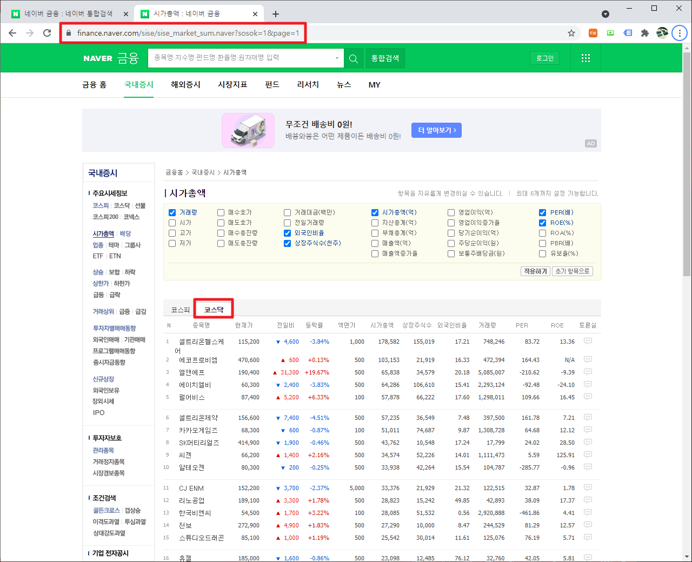
Task: Check the 시가 checkbox
Action: coord(172,223)
